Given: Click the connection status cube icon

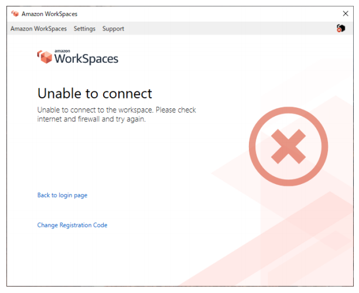Looking at the screenshot, I should 340,28.
